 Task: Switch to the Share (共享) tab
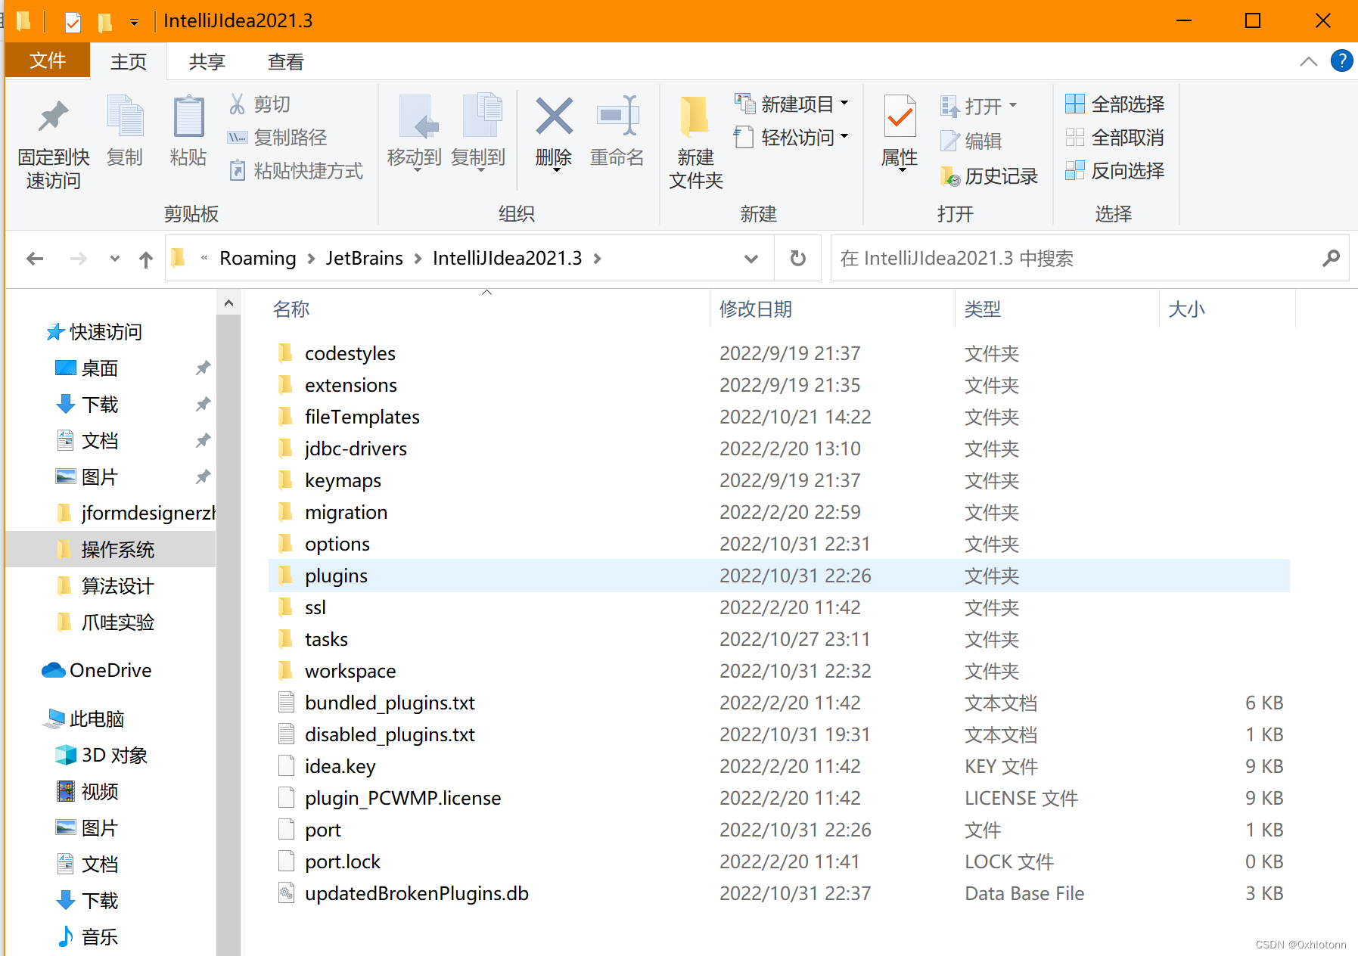click(x=207, y=61)
